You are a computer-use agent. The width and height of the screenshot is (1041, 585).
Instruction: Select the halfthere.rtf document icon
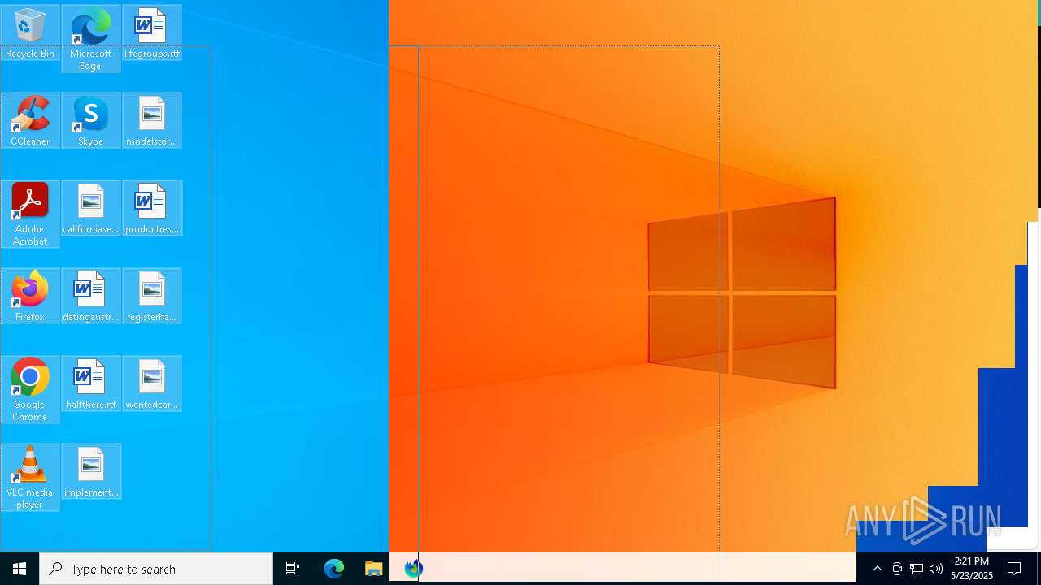click(x=90, y=383)
